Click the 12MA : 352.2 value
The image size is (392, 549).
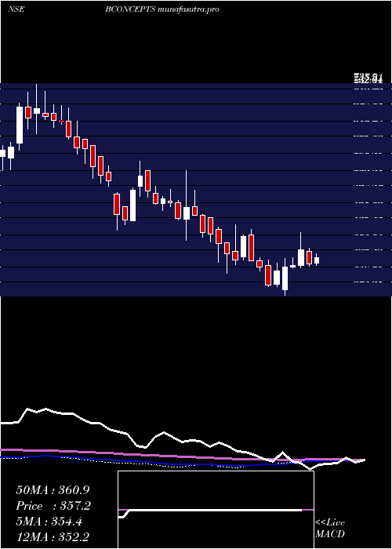pos(54,537)
